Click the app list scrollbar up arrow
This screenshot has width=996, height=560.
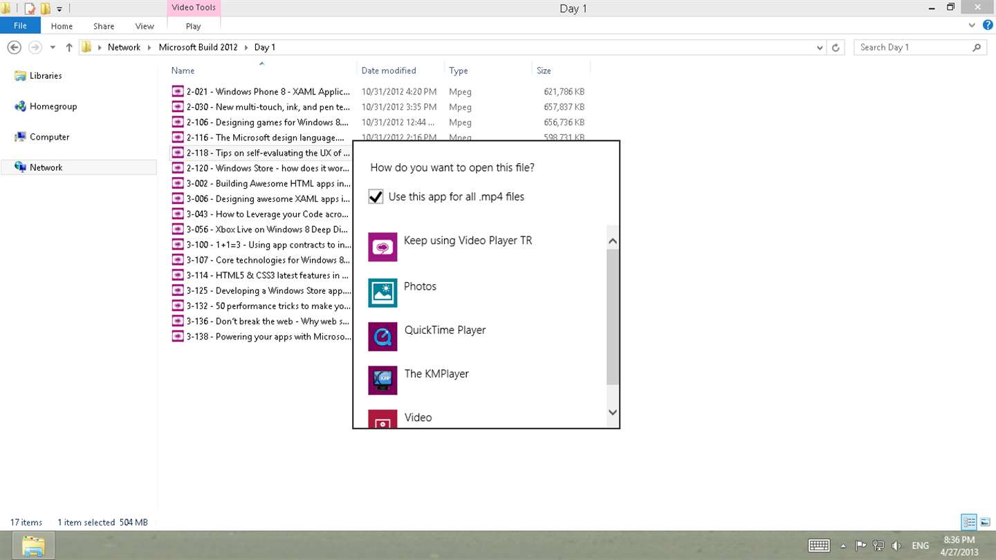click(612, 241)
